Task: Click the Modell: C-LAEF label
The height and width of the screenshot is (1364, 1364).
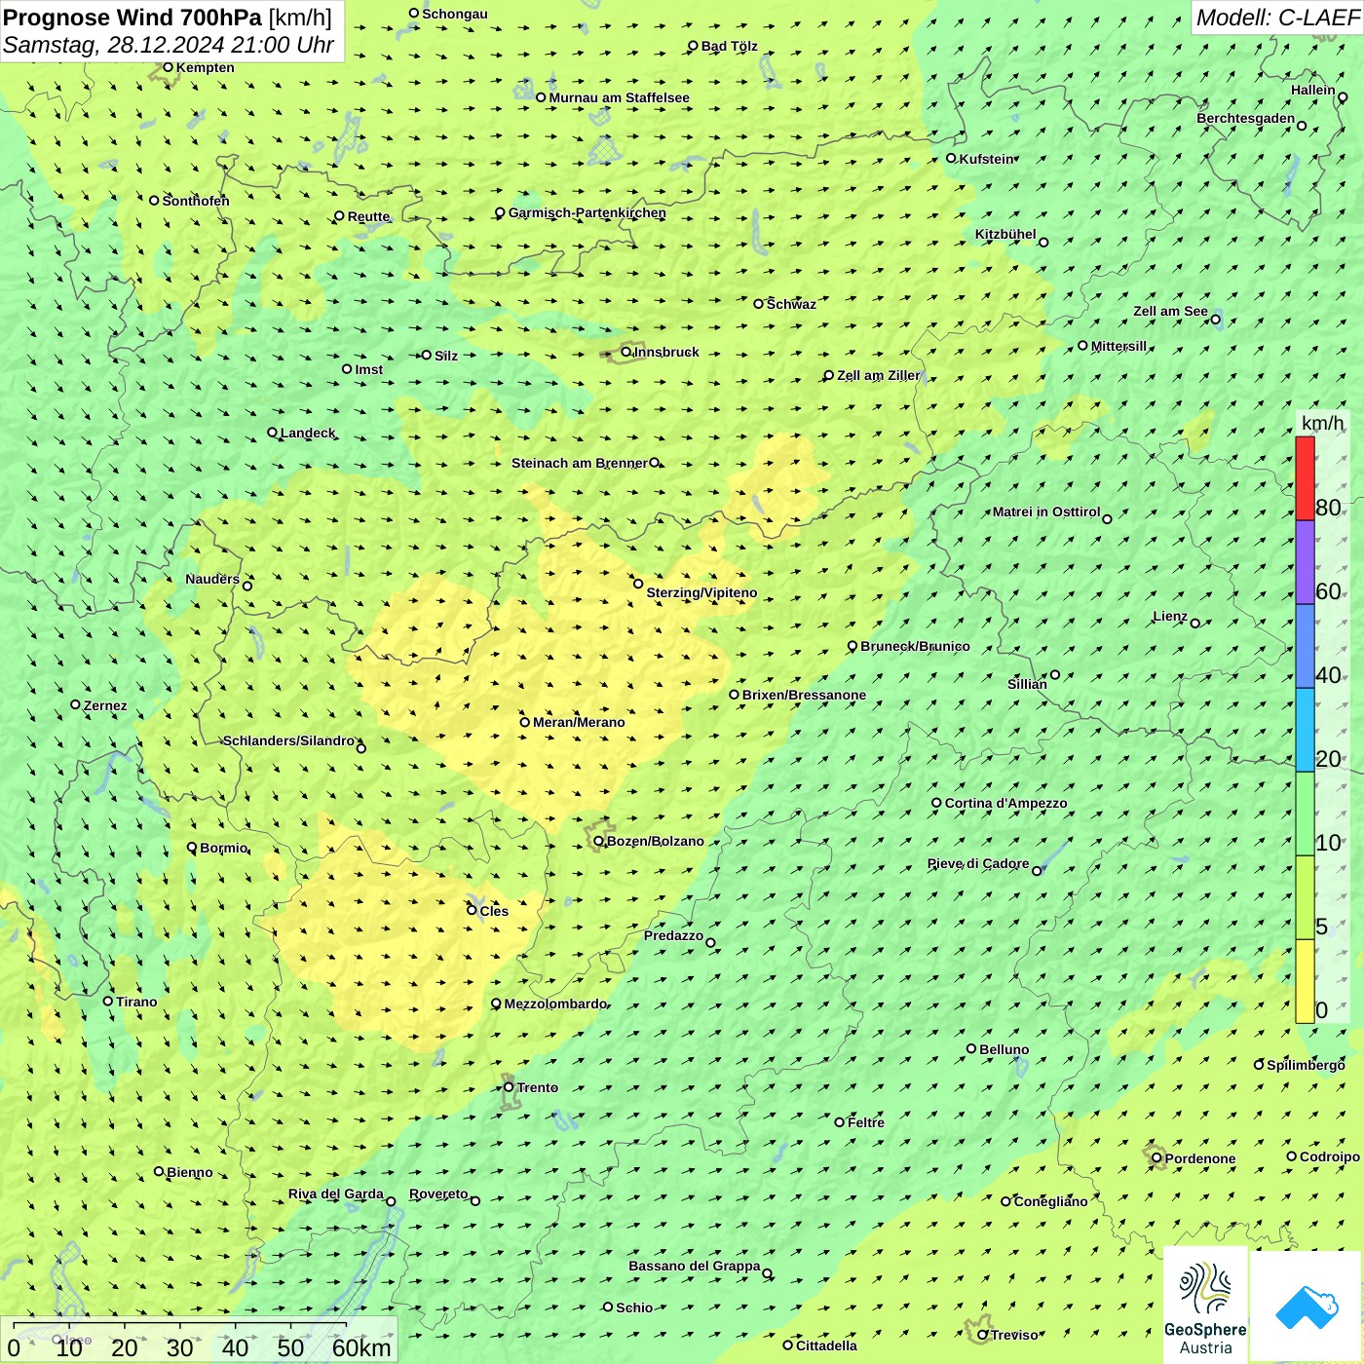Action: pos(1277,18)
